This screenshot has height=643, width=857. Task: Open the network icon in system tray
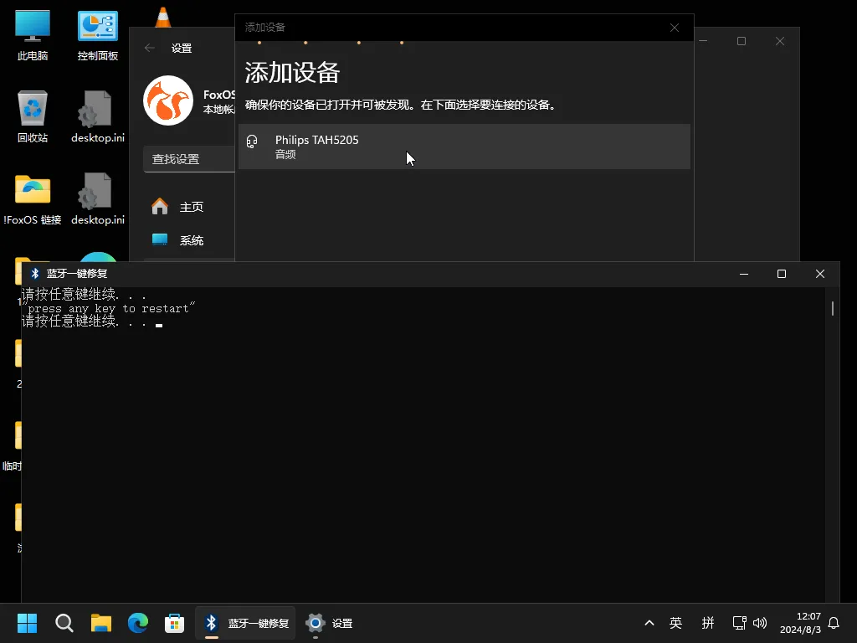coord(739,623)
